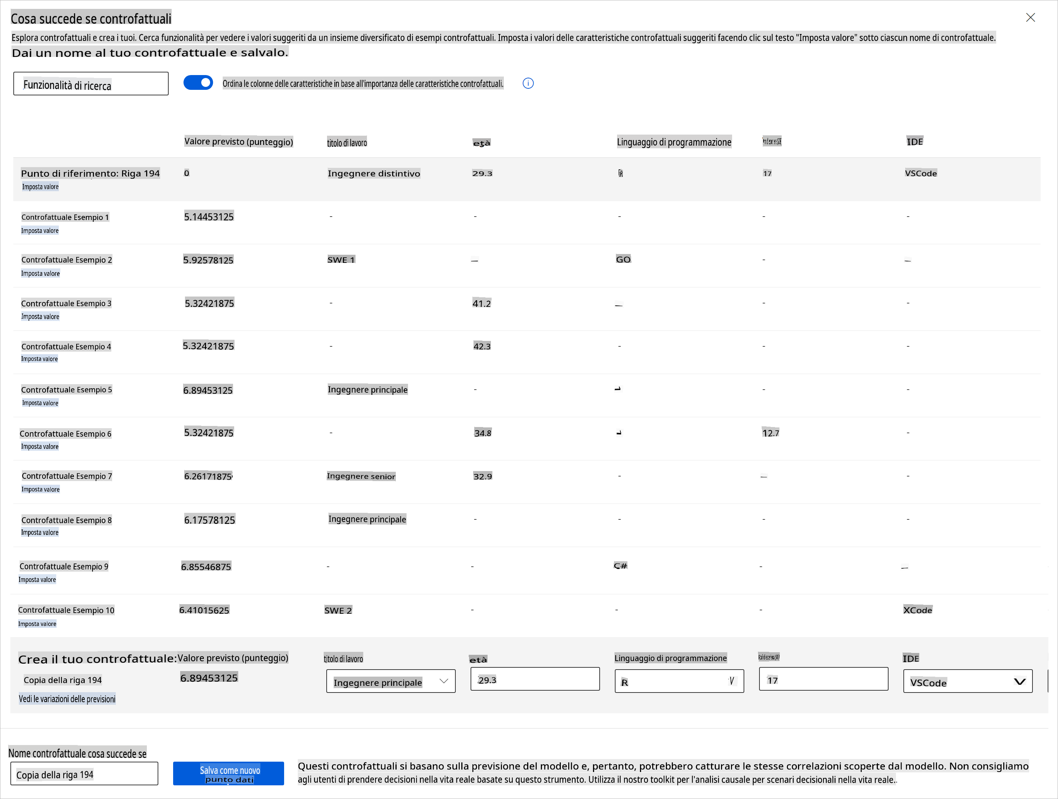The width and height of the screenshot is (1058, 799).
Task: Click Imposta valore under Punto di riferimento
Action: 40,186
